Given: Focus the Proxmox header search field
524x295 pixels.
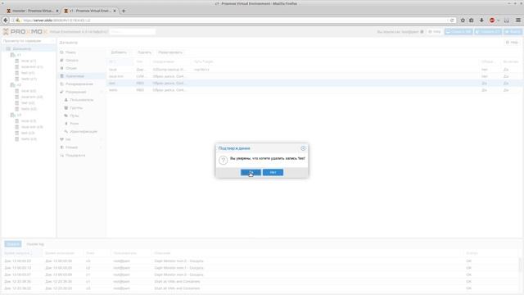Looking at the screenshot, I should (x=133, y=32).
